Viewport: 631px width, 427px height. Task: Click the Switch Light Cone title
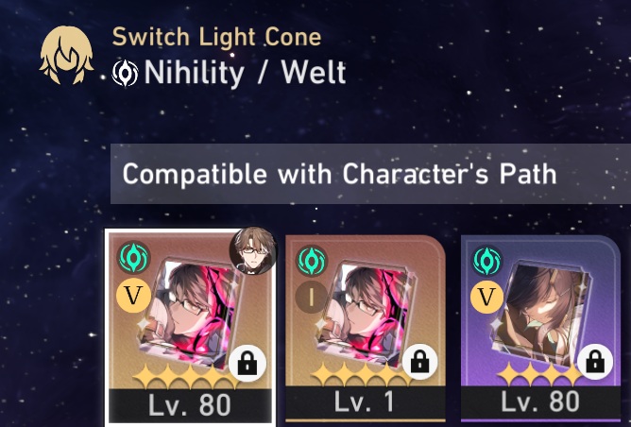tap(216, 37)
